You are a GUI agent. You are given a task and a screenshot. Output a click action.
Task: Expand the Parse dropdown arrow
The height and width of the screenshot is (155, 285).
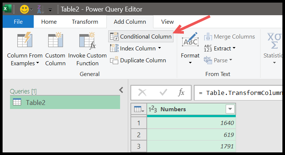[x=231, y=60]
